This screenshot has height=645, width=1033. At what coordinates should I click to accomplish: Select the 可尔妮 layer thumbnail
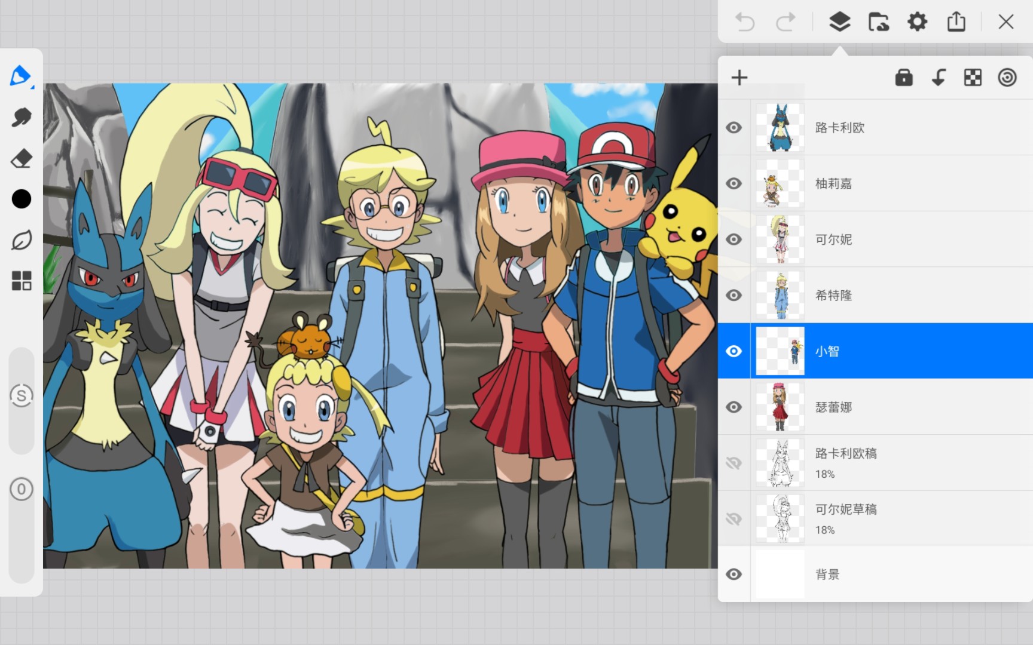pyautogui.click(x=780, y=239)
